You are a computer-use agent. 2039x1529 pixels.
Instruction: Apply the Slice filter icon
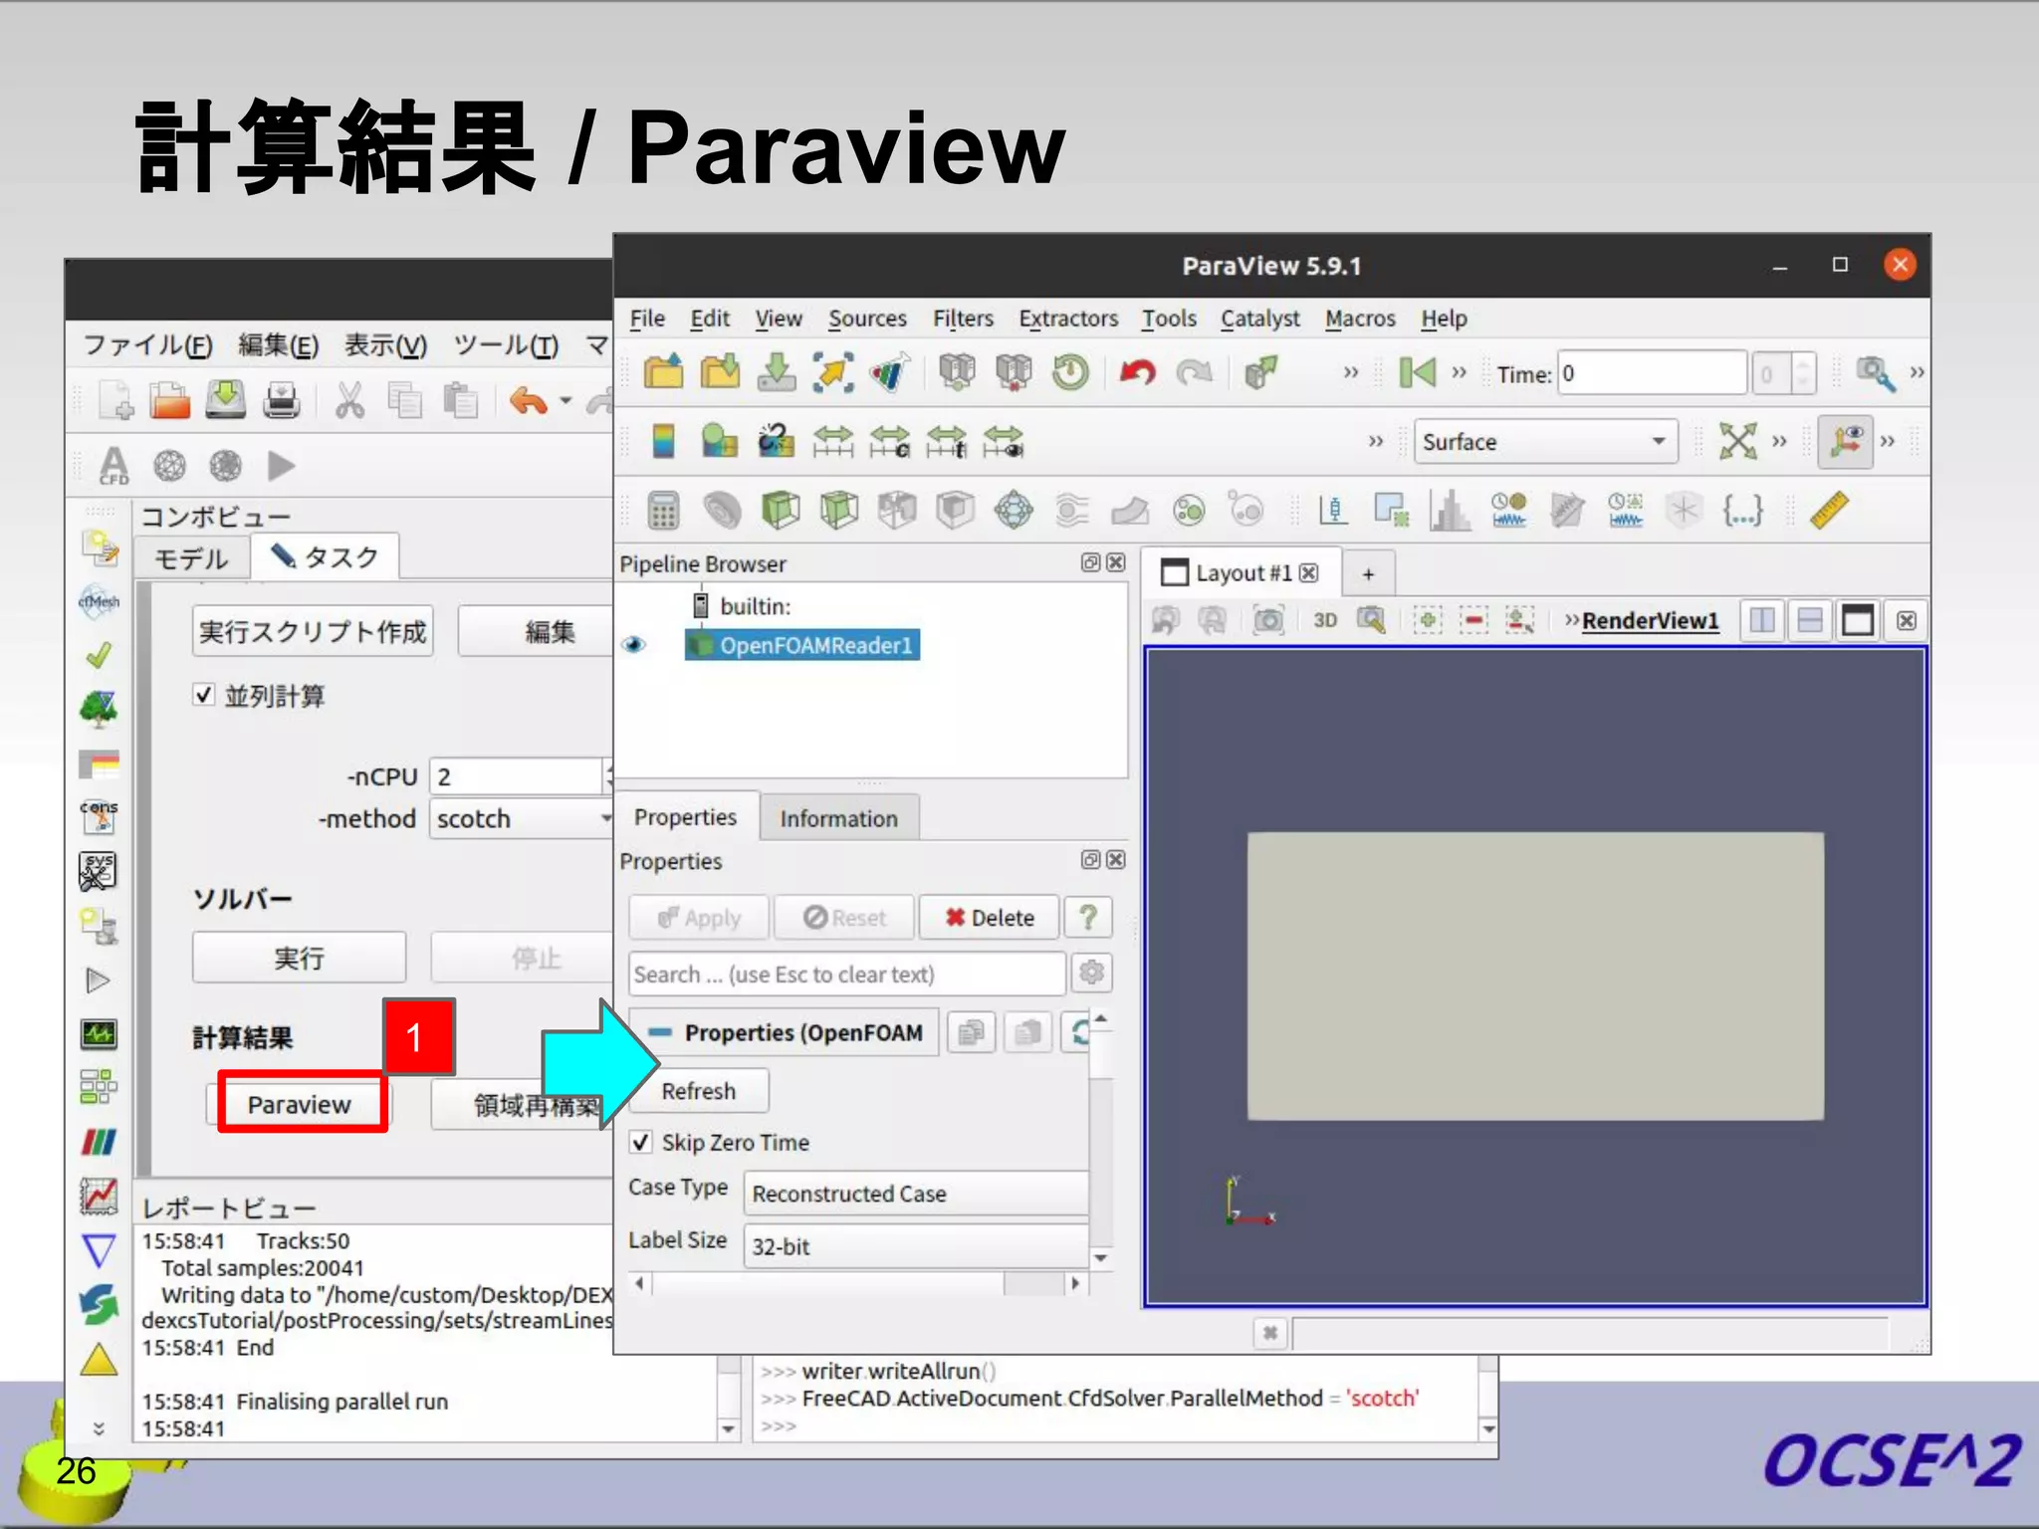point(839,511)
